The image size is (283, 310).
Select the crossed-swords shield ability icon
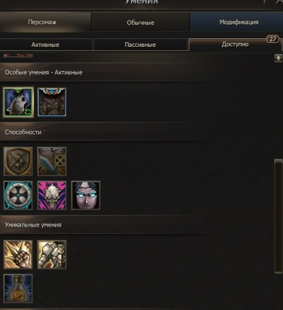pyautogui.click(x=18, y=162)
